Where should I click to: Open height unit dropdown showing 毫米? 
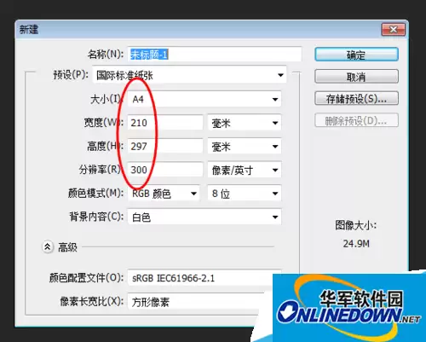245,147
